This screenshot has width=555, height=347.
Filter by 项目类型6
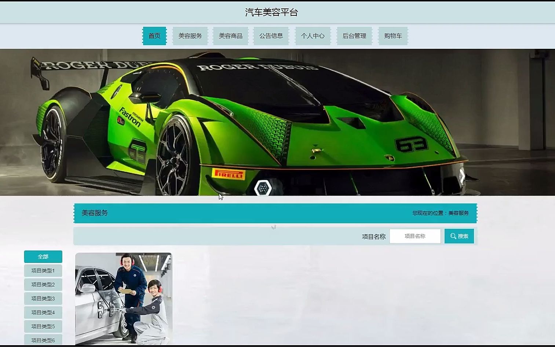point(43,340)
